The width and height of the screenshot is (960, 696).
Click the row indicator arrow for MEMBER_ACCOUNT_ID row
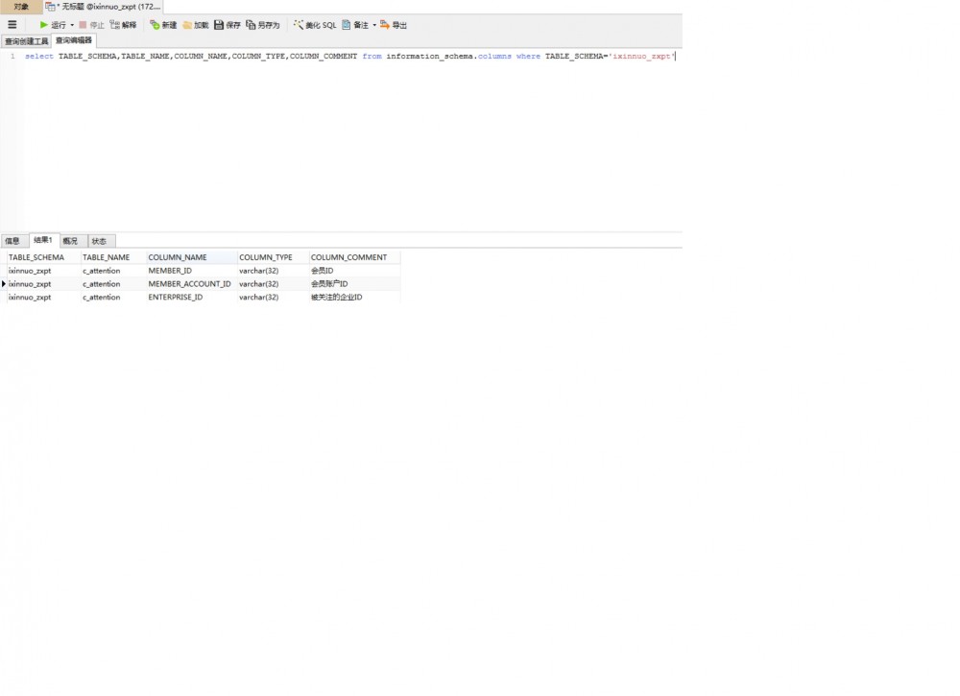(4, 284)
